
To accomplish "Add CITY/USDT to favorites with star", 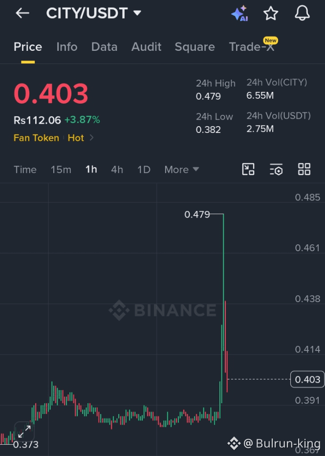I will (x=271, y=13).
